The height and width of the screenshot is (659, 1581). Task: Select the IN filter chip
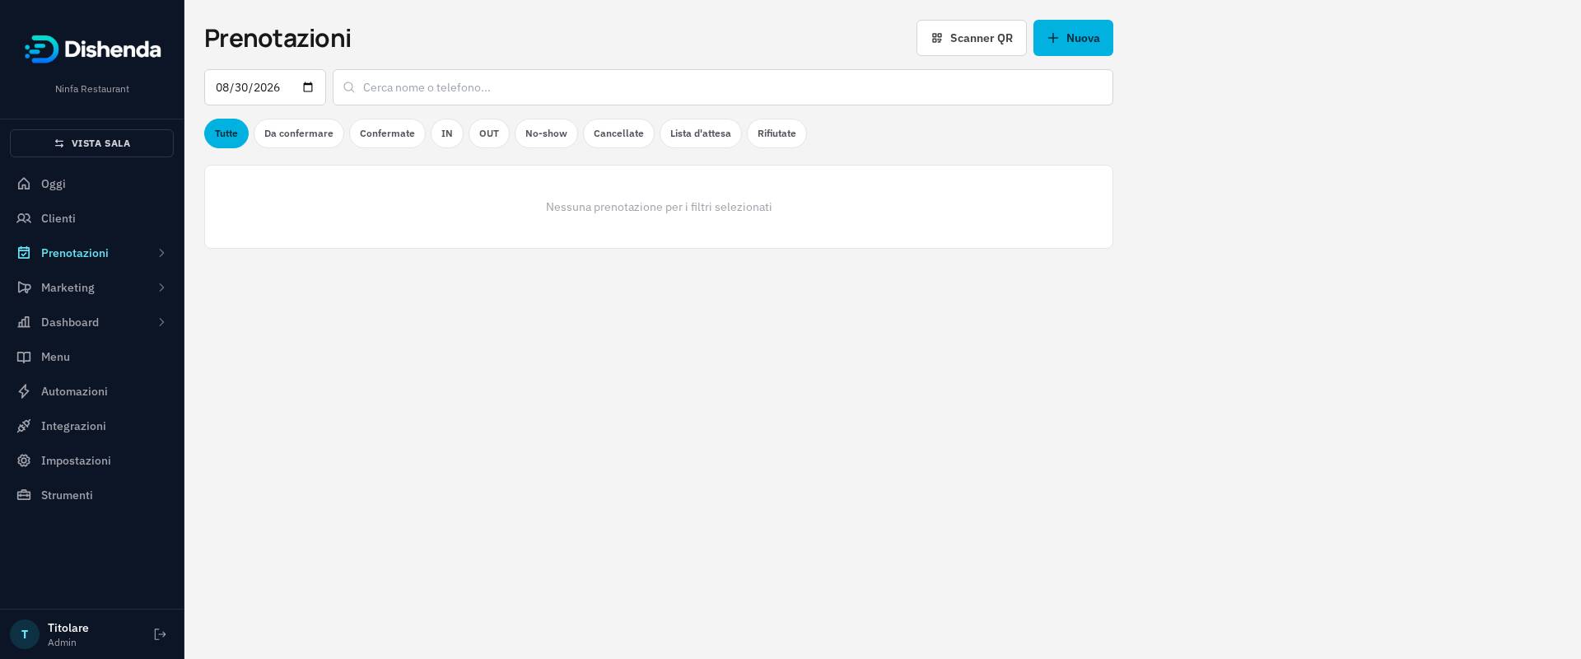click(x=447, y=133)
